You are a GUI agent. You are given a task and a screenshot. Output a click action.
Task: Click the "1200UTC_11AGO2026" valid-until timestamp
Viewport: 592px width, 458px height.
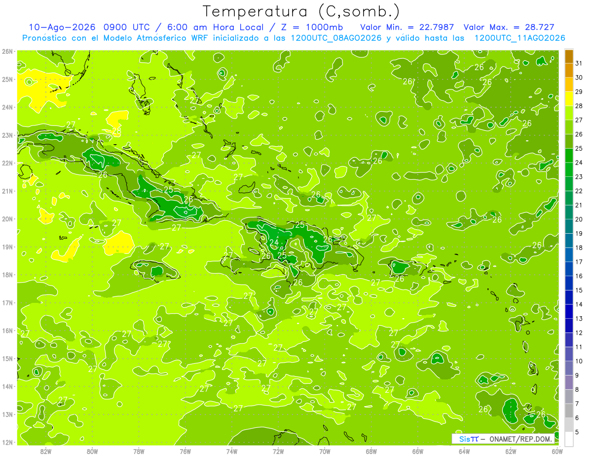click(x=519, y=38)
